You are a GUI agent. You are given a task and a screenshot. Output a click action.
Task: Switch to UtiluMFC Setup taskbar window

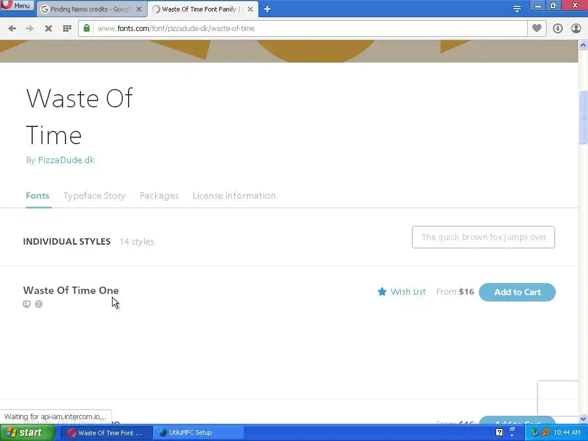point(199,433)
